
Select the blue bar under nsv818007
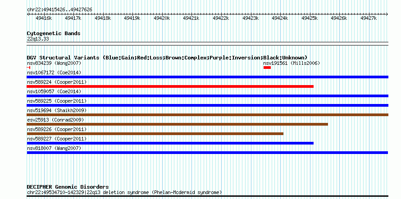tap(207, 153)
